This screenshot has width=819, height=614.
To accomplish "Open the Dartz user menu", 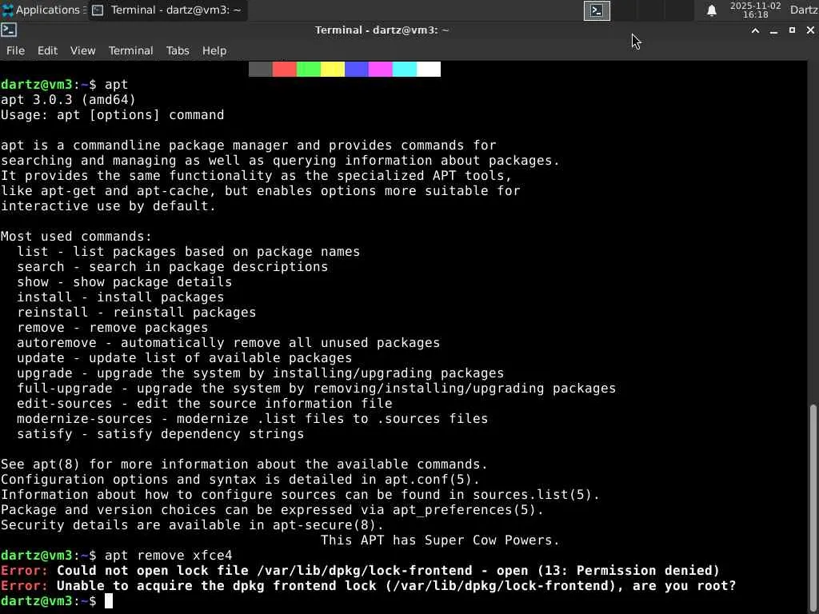I will pos(804,10).
